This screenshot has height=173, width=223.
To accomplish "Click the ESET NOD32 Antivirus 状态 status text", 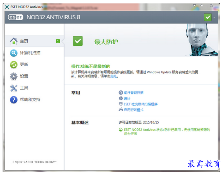I will pos(167,132).
